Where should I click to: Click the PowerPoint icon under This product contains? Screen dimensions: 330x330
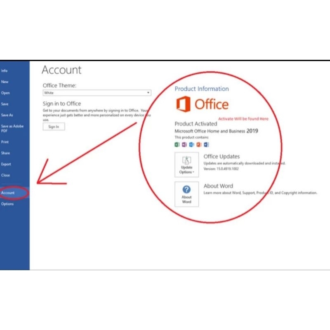tap(198, 144)
